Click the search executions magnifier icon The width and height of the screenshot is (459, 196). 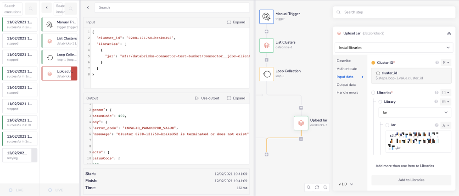[x=31, y=8]
